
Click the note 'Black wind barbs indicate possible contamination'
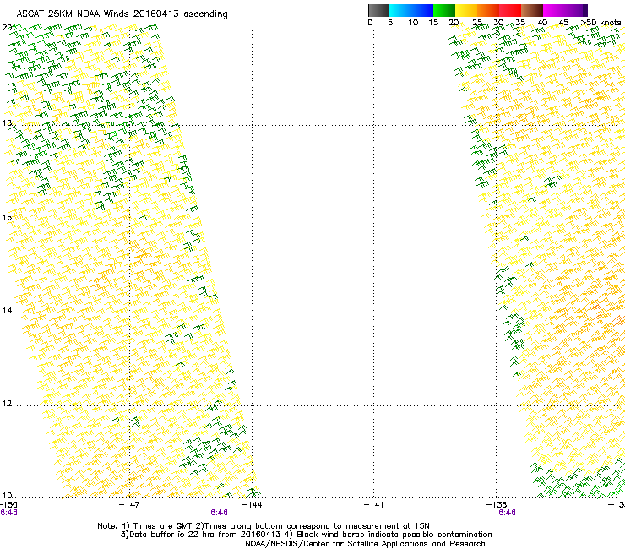click(394, 535)
